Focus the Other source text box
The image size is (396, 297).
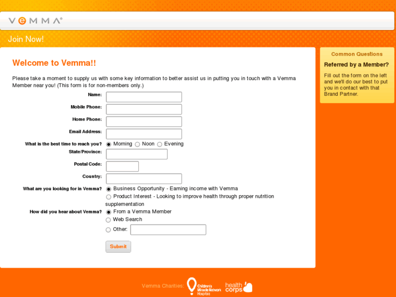click(x=168, y=230)
